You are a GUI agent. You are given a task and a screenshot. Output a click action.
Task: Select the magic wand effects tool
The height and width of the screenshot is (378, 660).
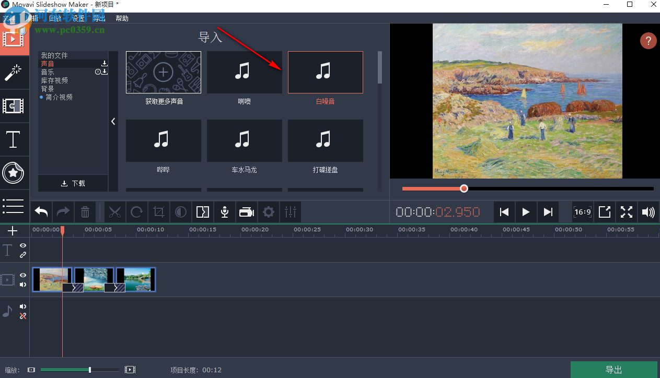(14, 73)
